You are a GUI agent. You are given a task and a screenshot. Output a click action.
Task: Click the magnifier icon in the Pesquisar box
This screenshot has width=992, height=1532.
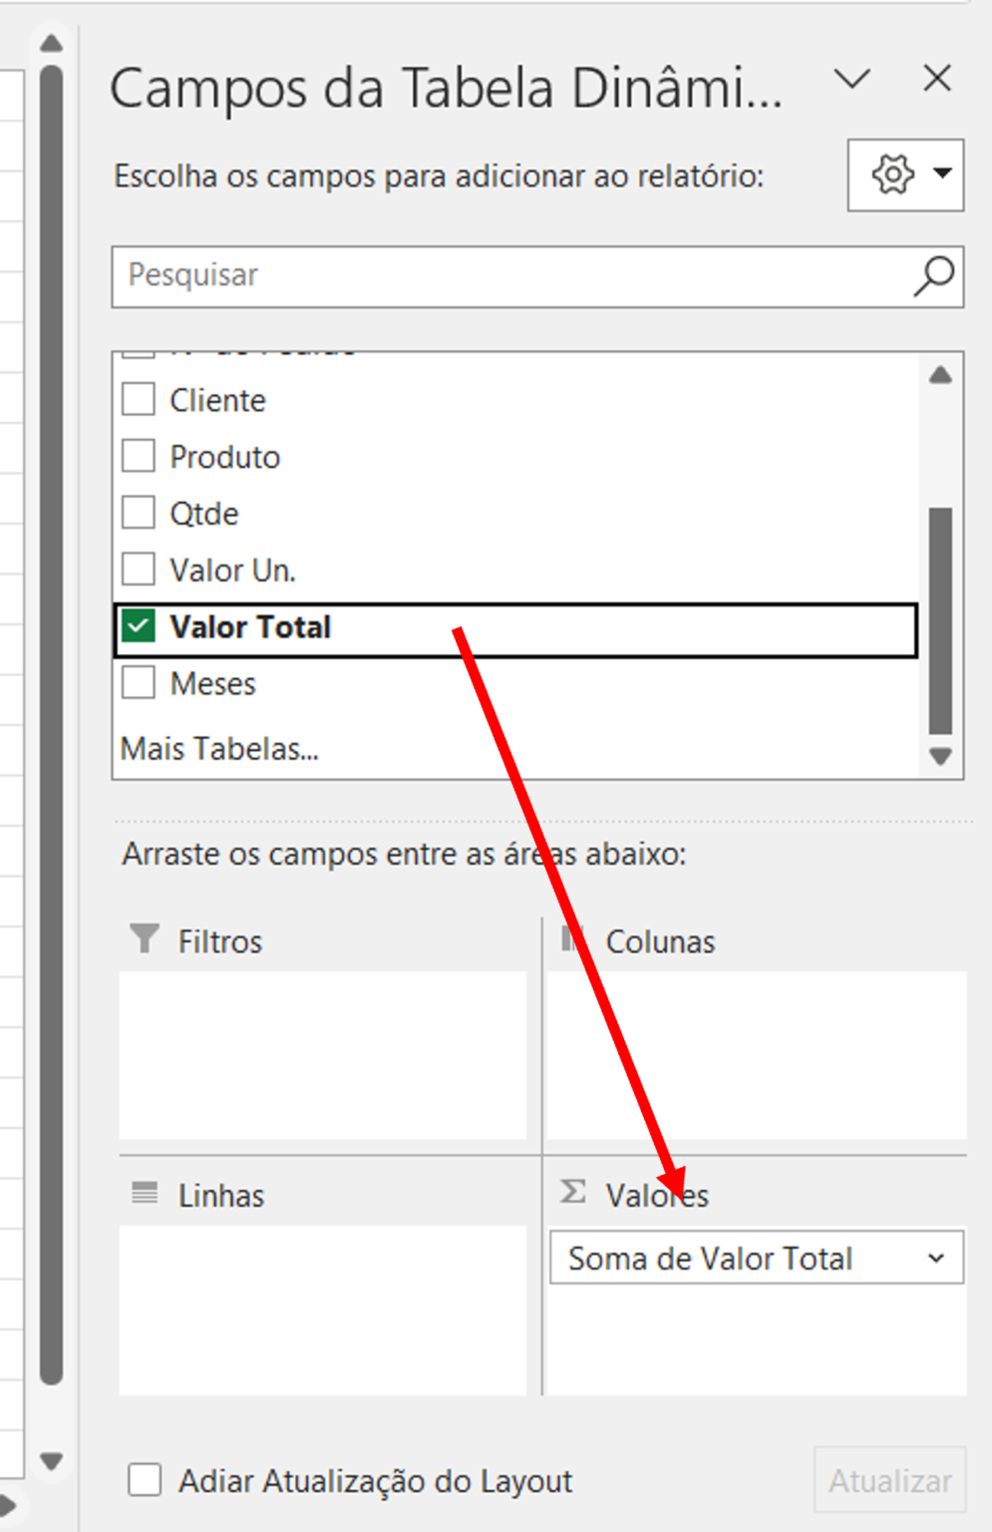pos(931,275)
